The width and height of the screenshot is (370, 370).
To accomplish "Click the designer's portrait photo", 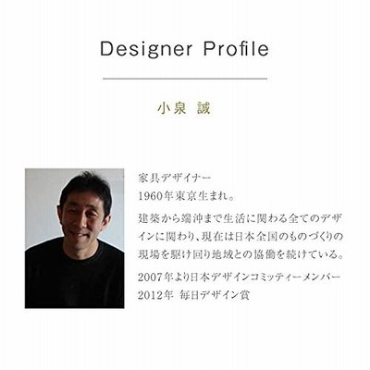I will tap(74, 238).
